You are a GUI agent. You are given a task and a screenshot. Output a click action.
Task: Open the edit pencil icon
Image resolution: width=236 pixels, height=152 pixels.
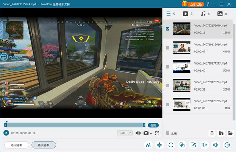tap(194, 145)
